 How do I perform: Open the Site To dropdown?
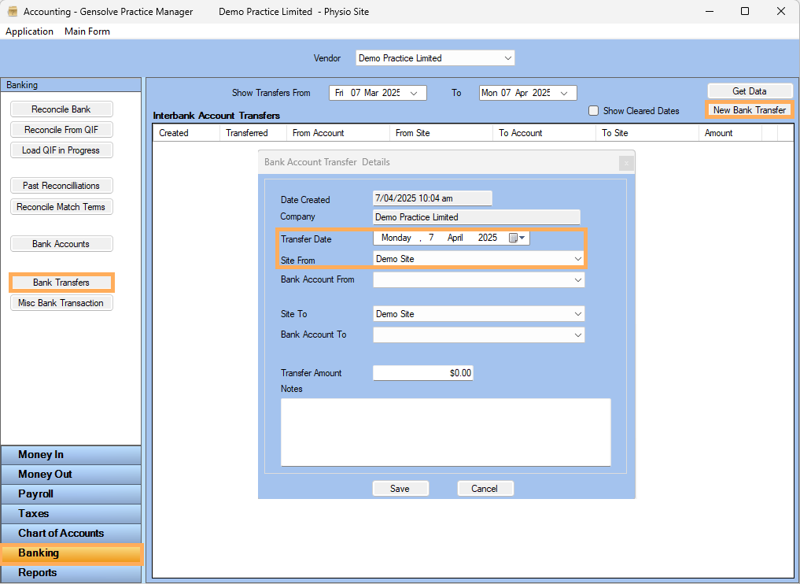click(577, 314)
